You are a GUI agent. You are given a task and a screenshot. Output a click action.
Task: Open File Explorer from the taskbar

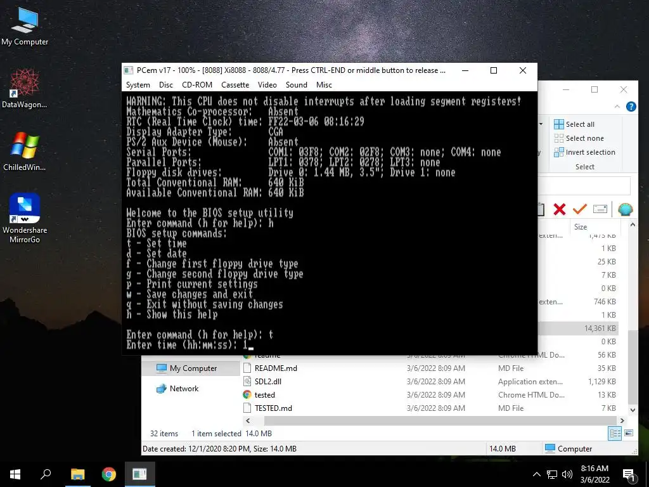[77, 474]
